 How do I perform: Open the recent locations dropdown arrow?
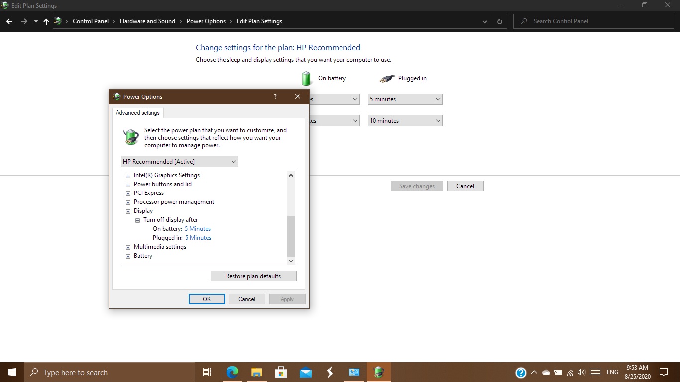pyautogui.click(x=36, y=21)
